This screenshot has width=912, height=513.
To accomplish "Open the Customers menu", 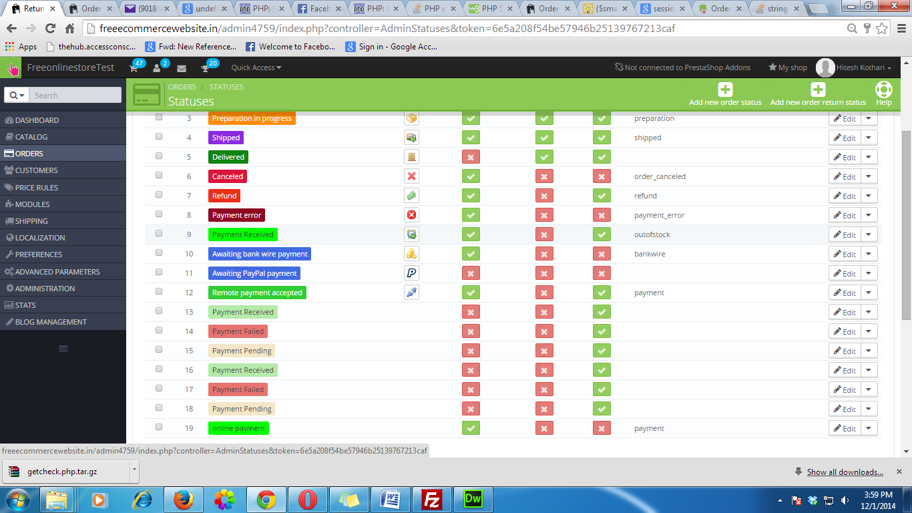I will [63, 170].
